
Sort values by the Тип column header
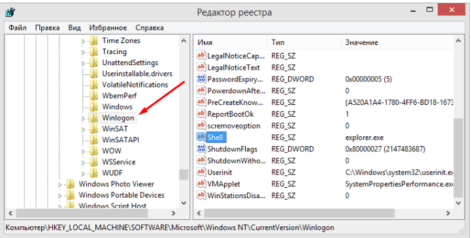click(x=304, y=42)
